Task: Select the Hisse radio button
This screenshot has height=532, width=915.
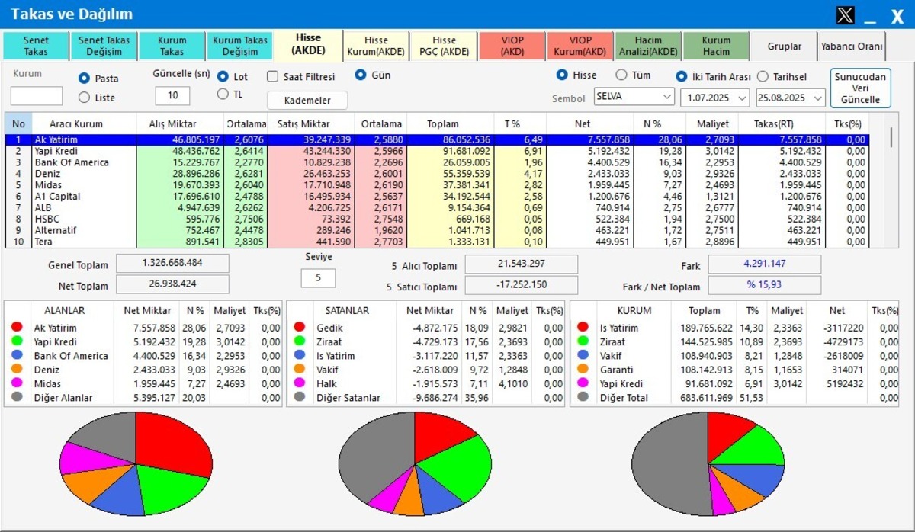Action: click(563, 75)
